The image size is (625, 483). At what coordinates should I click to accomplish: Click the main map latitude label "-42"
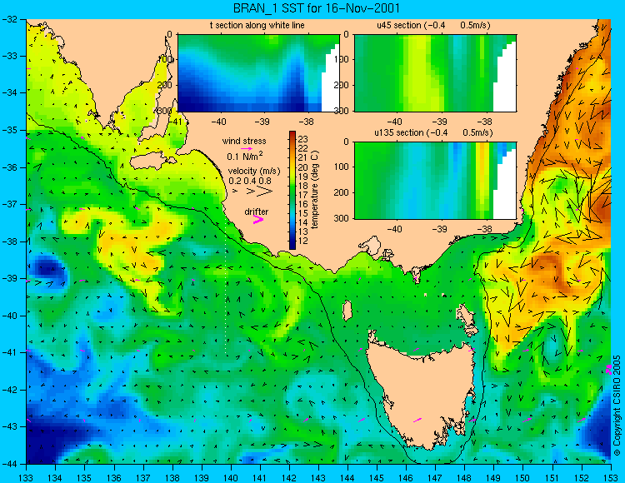9,390
